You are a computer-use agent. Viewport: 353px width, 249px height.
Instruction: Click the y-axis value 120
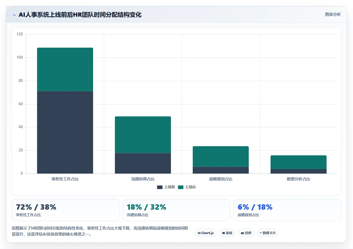coord(20,34)
